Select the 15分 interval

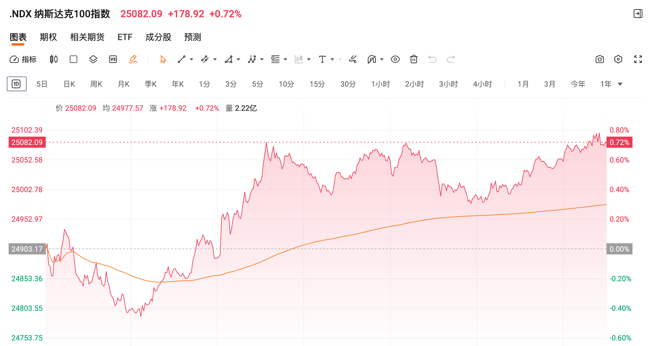tap(317, 84)
